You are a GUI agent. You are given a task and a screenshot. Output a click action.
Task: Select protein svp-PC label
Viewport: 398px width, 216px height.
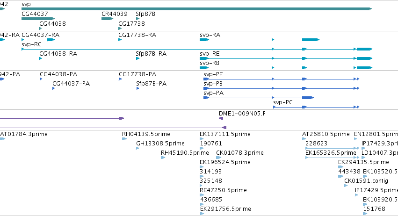tap(283, 102)
